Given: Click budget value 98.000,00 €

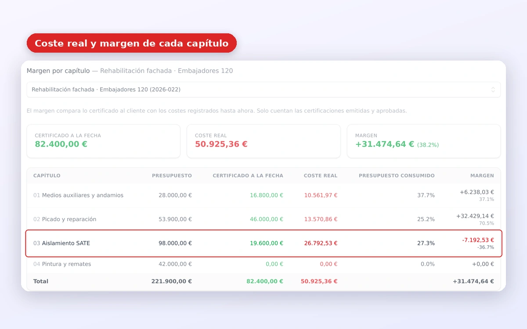Looking at the screenshot, I should click(x=175, y=243).
